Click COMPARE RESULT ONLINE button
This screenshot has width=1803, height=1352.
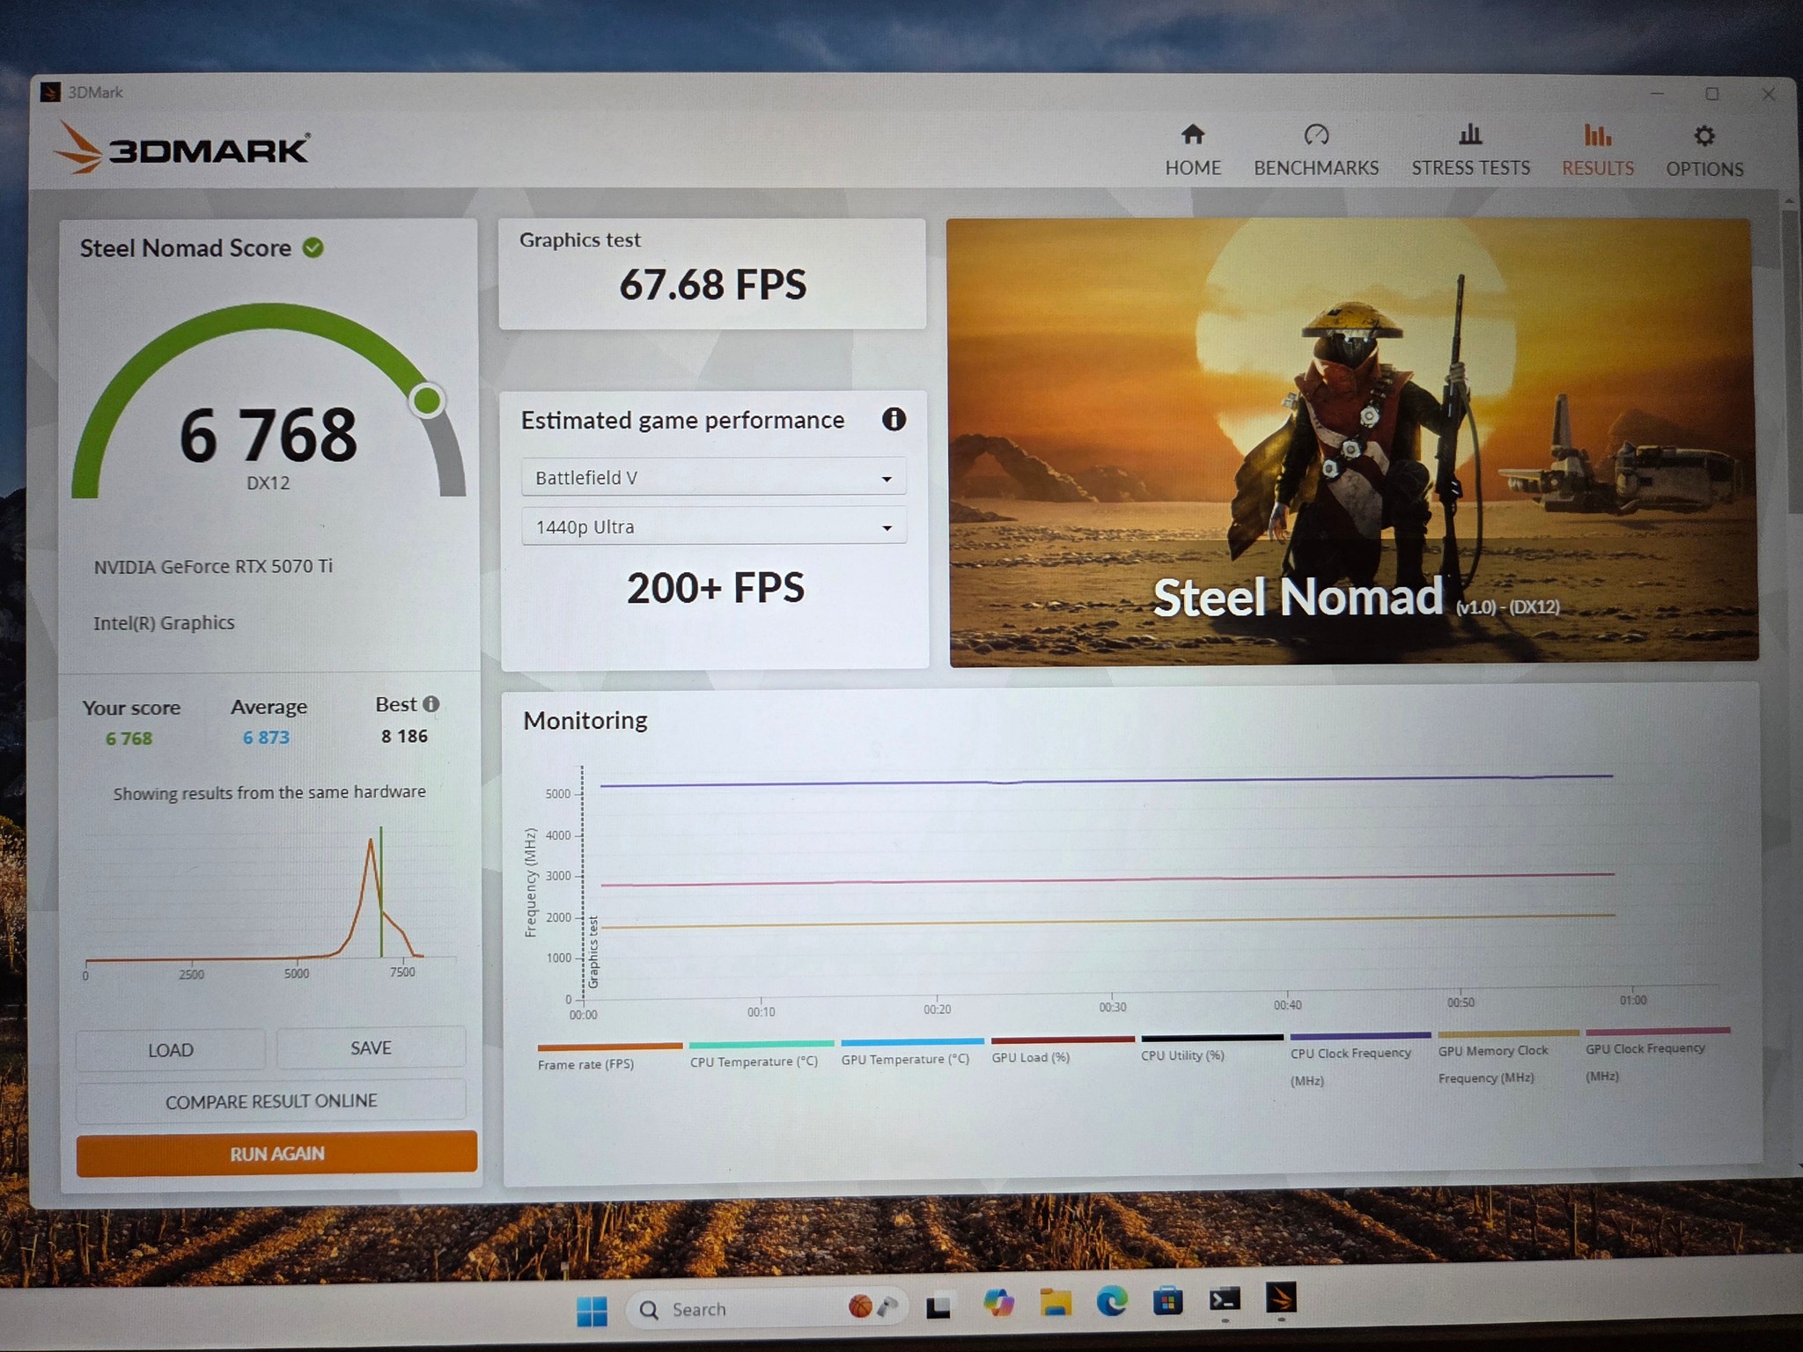271,1101
